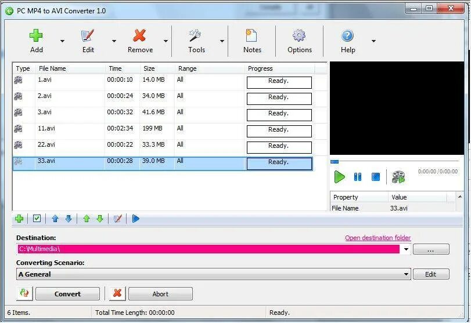
Task: Open the Tools wand icon
Action: click(x=195, y=36)
